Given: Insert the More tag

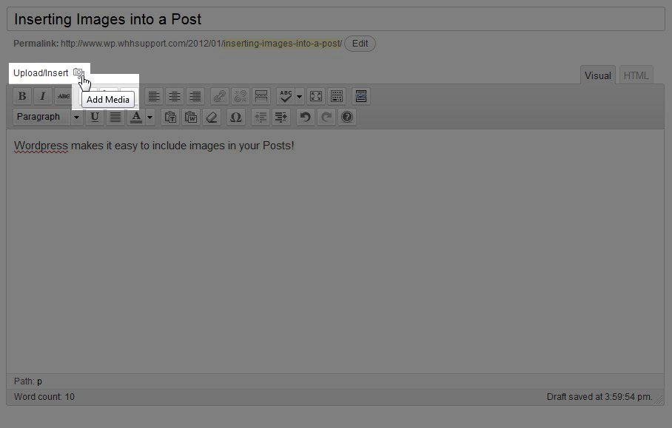Looking at the screenshot, I should (261, 96).
